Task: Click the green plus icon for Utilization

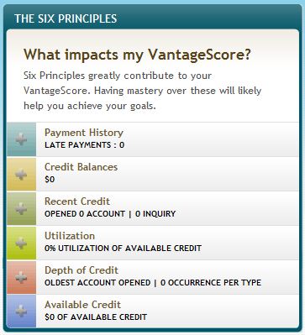Action: click(x=21, y=243)
